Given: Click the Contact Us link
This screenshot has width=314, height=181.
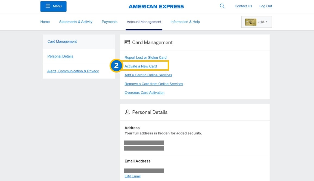Looking at the screenshot, I should (243, 6).
